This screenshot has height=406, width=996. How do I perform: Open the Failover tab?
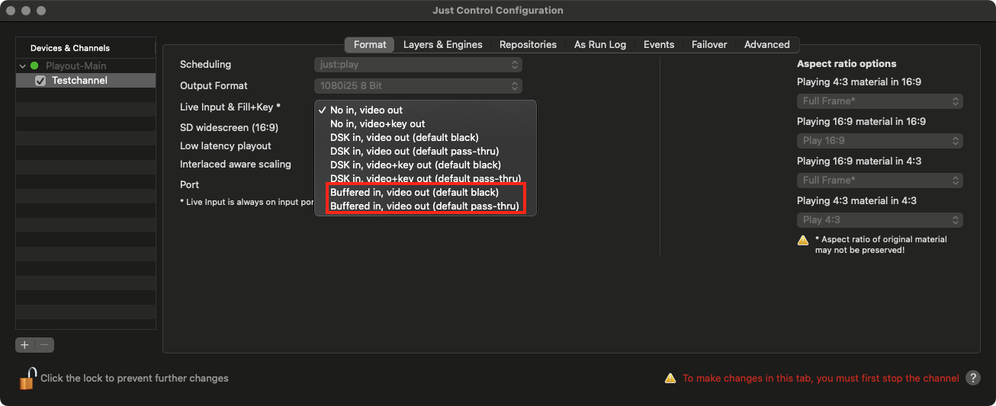click(709, 44)
